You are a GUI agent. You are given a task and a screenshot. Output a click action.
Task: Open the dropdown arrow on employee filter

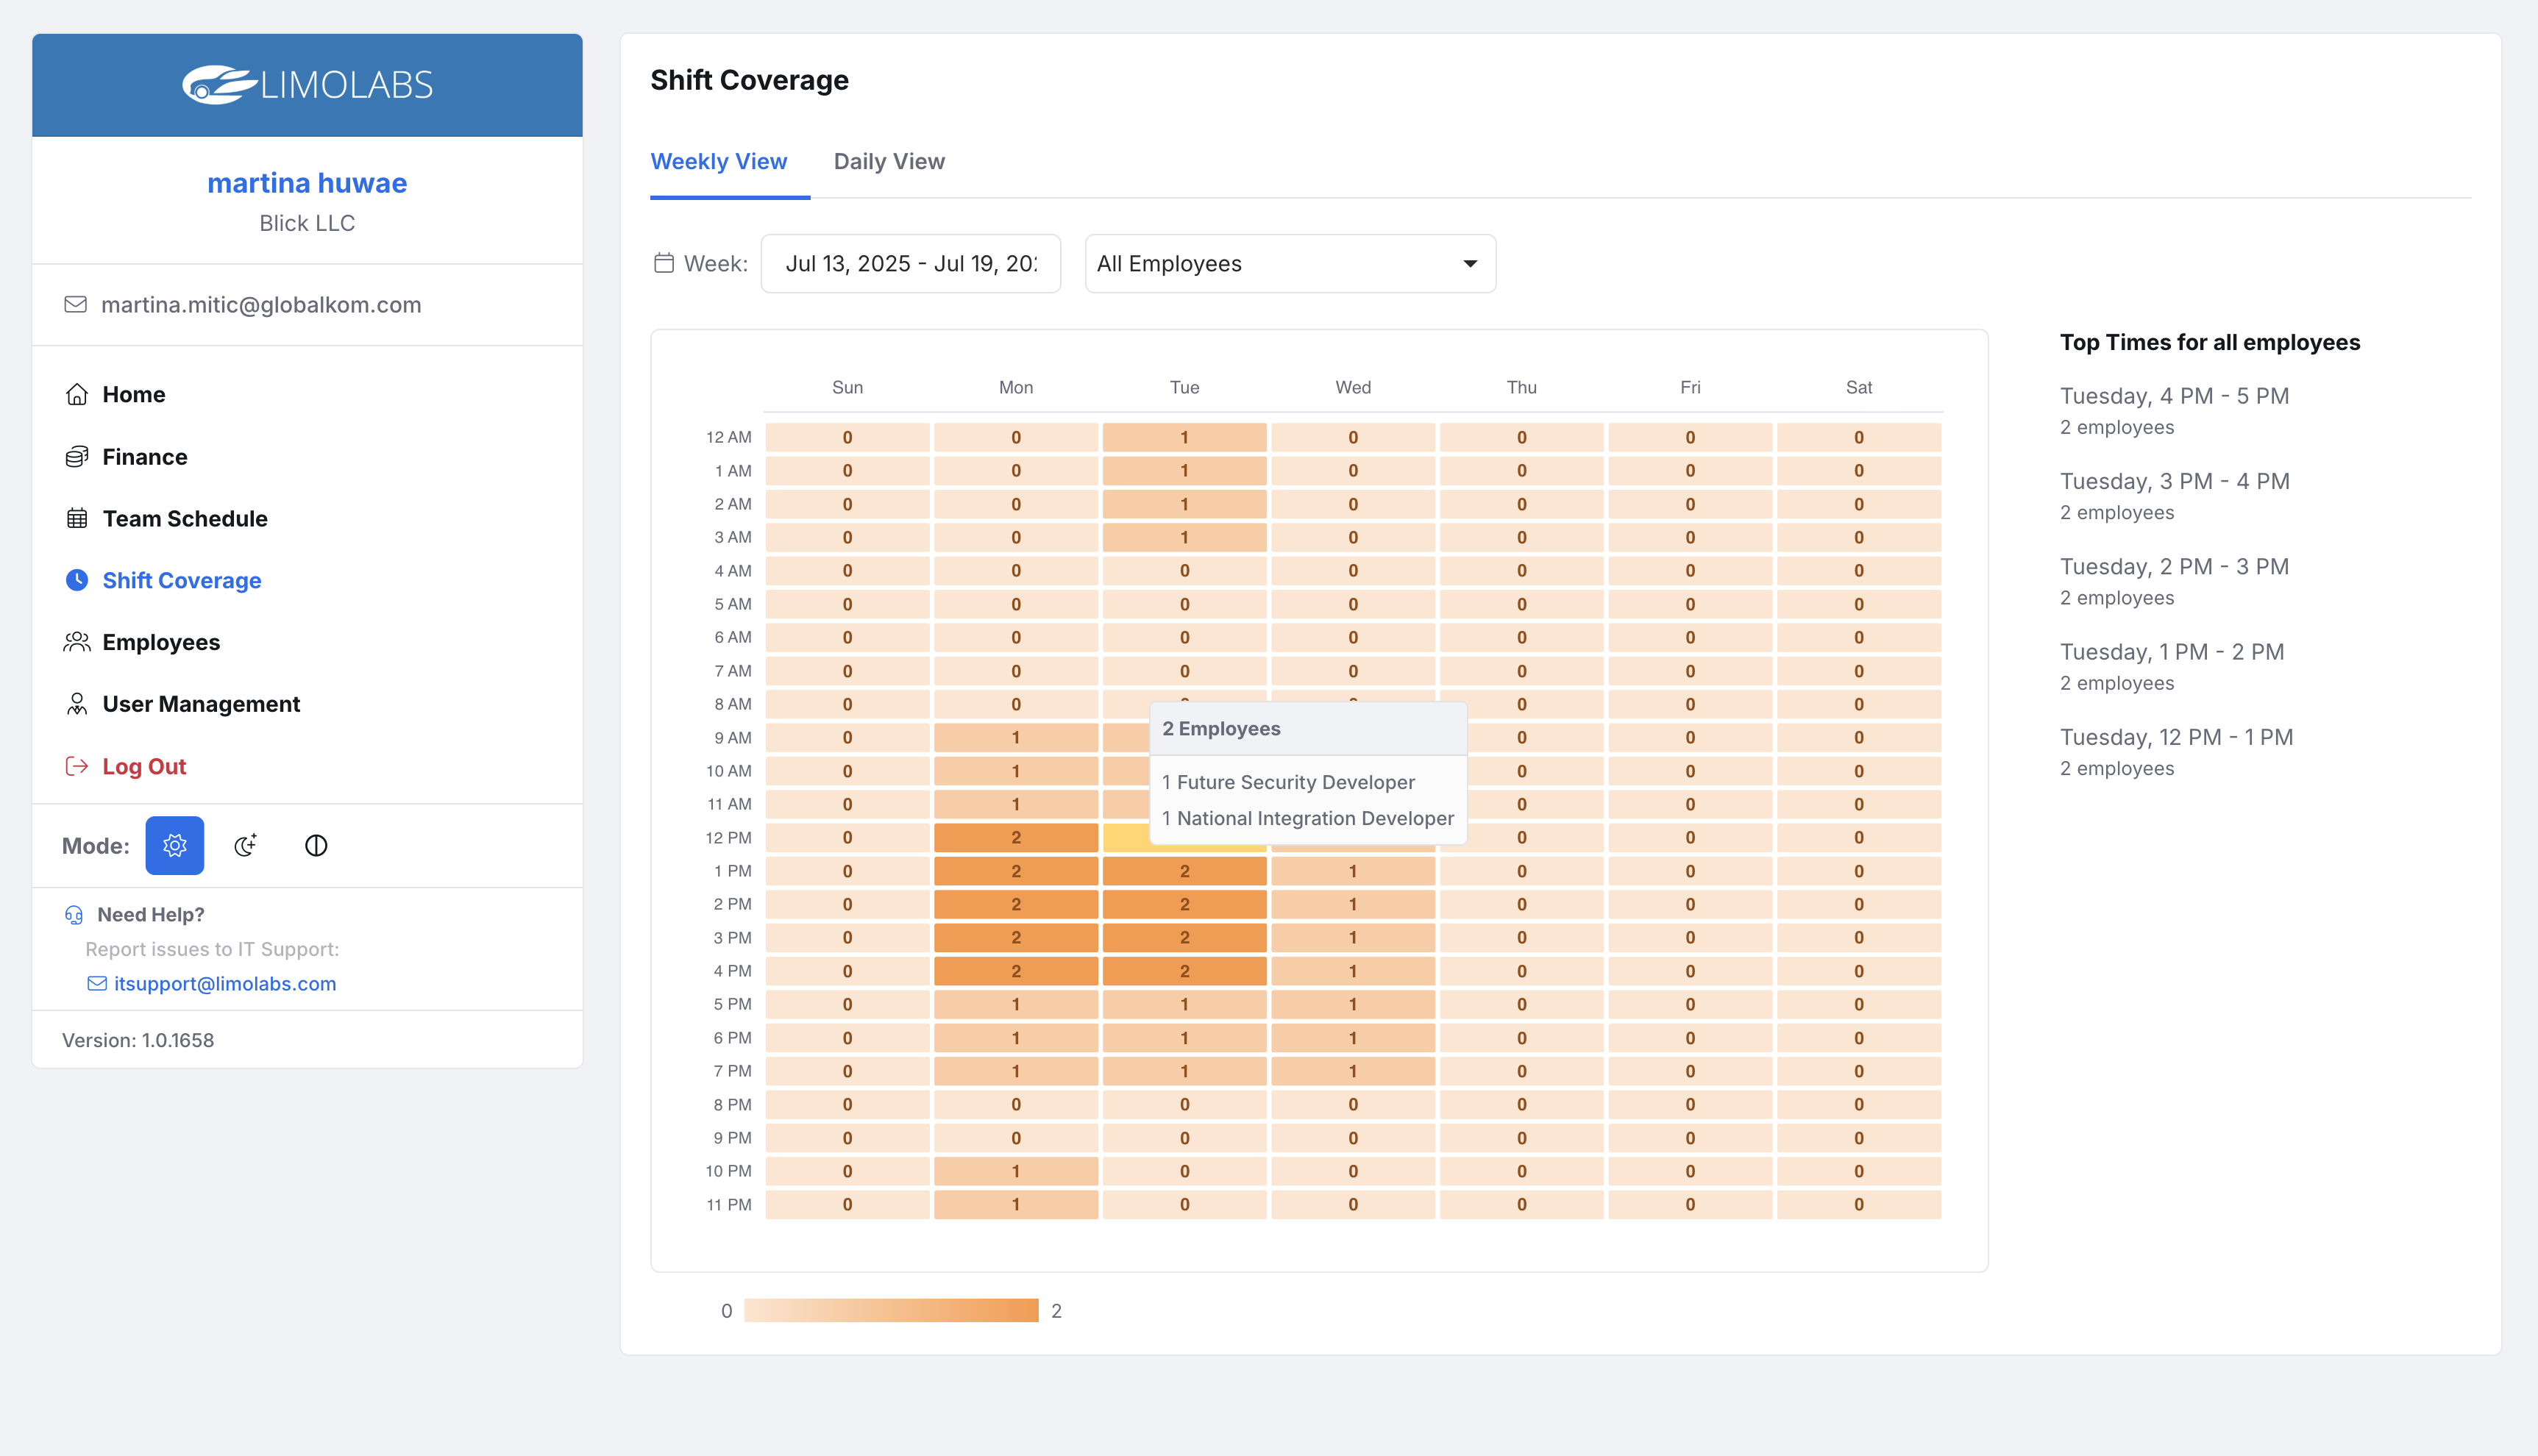click(1468, 263)
